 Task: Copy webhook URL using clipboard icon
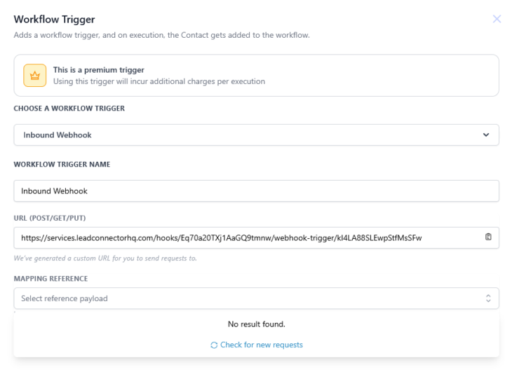click(x=488, y=237)
